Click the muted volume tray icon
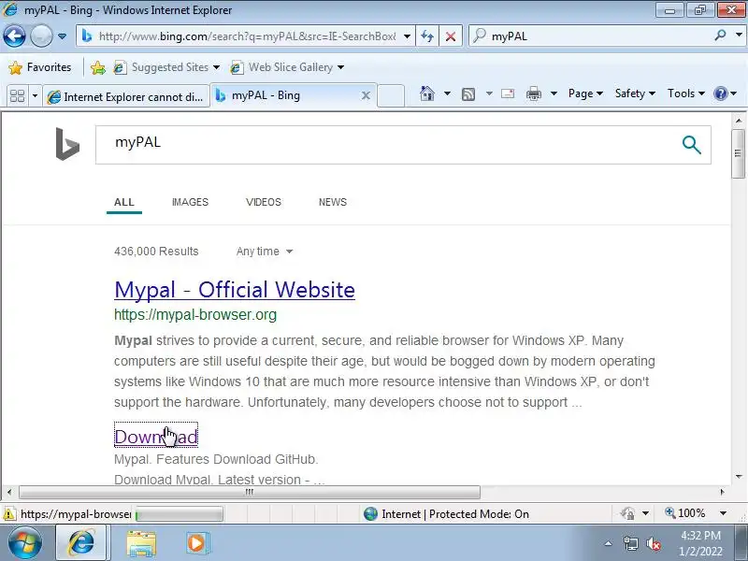This screenshot has width=748, height=561. pyautogui.click(x=654, y=543)
